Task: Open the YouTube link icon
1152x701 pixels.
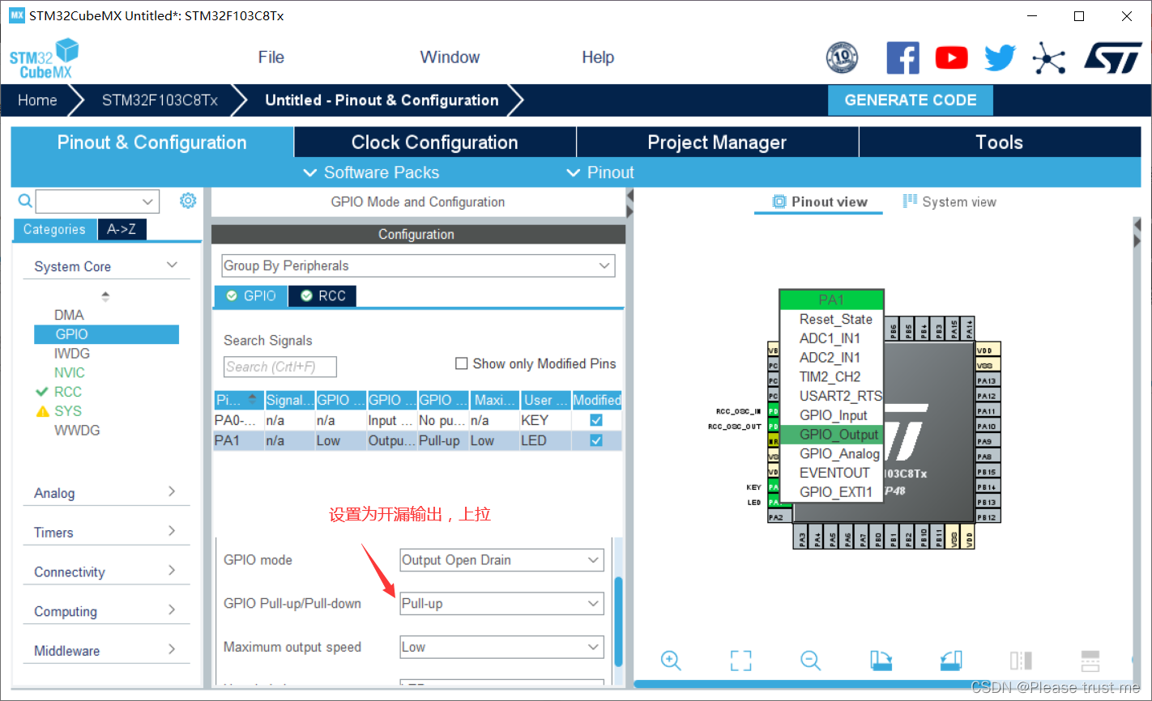Action: click(x=951, y=58)
